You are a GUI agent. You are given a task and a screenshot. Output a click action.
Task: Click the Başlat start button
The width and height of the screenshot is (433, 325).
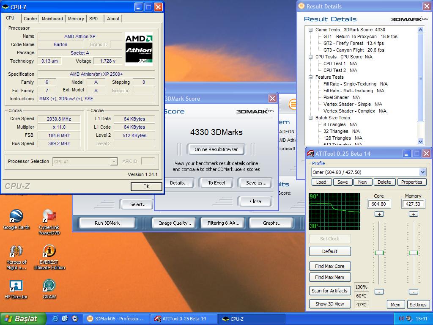pyautogui.click(x=20, y=319)
